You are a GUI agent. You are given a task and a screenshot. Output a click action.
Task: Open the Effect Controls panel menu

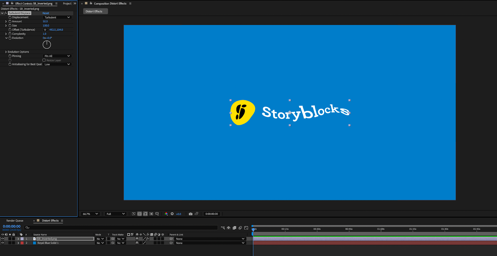[56, 3]
